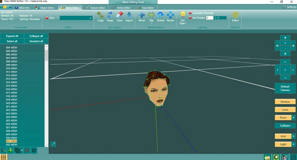
Task: Click the green folder icon in status bar
Action: [x=267, y=157]
